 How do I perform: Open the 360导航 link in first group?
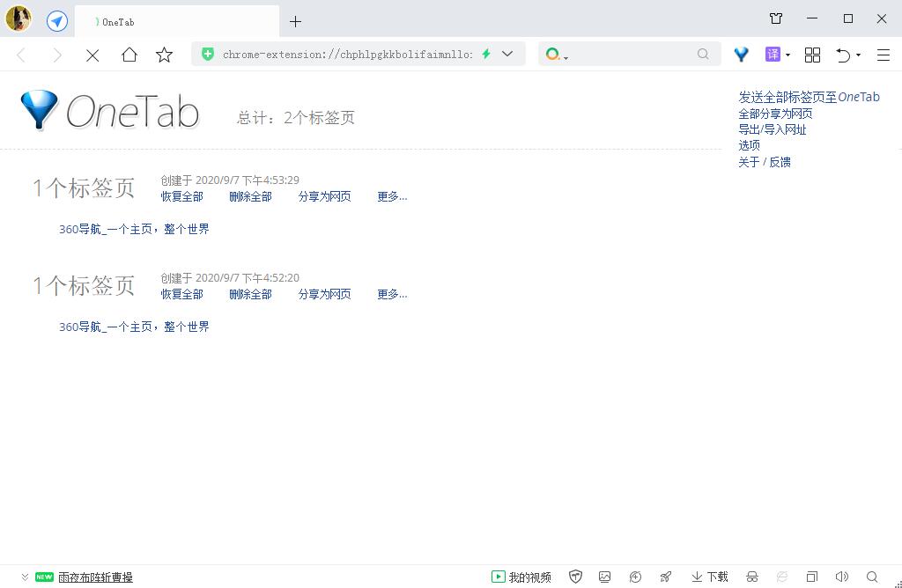[x=133, y=229]
